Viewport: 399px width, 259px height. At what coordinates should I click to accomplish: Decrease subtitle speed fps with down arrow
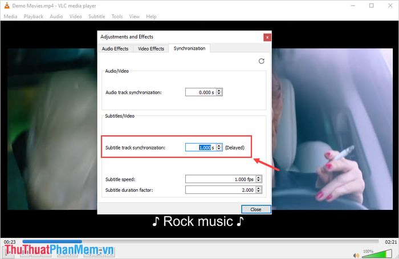[259, 181]
